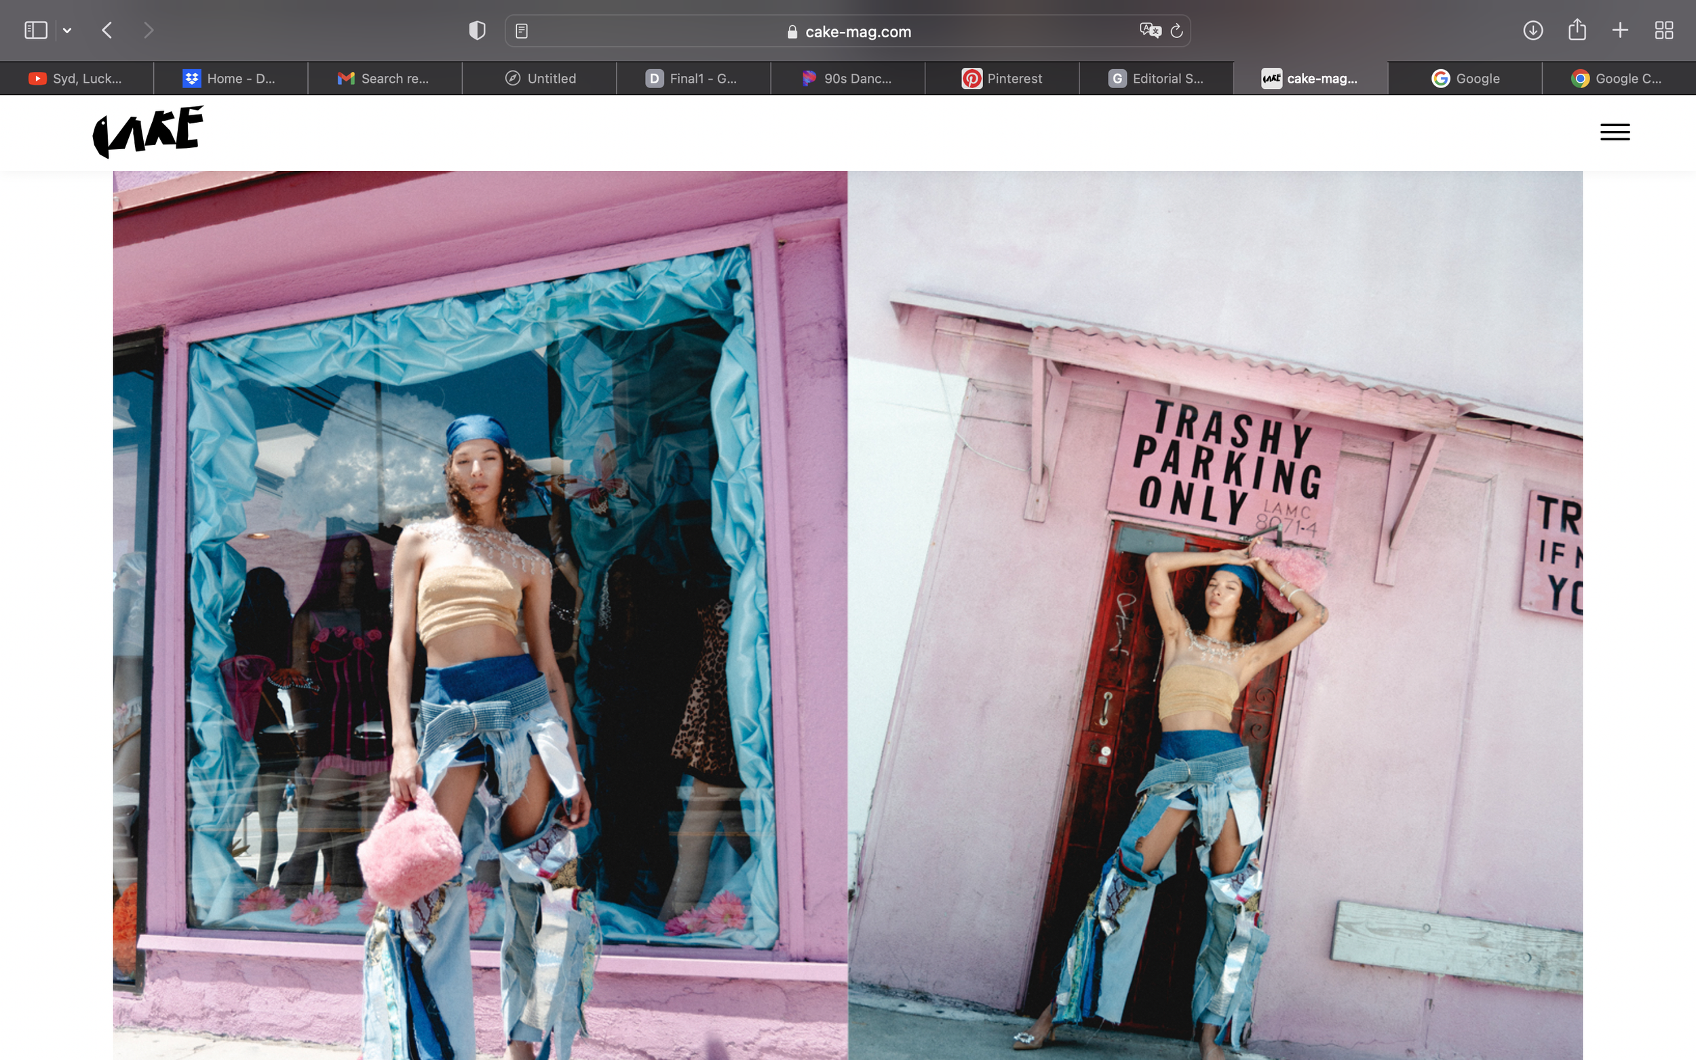Select the cake-mag... tab
The image size is (1696, 1060).
click(x=1311, y=79)
